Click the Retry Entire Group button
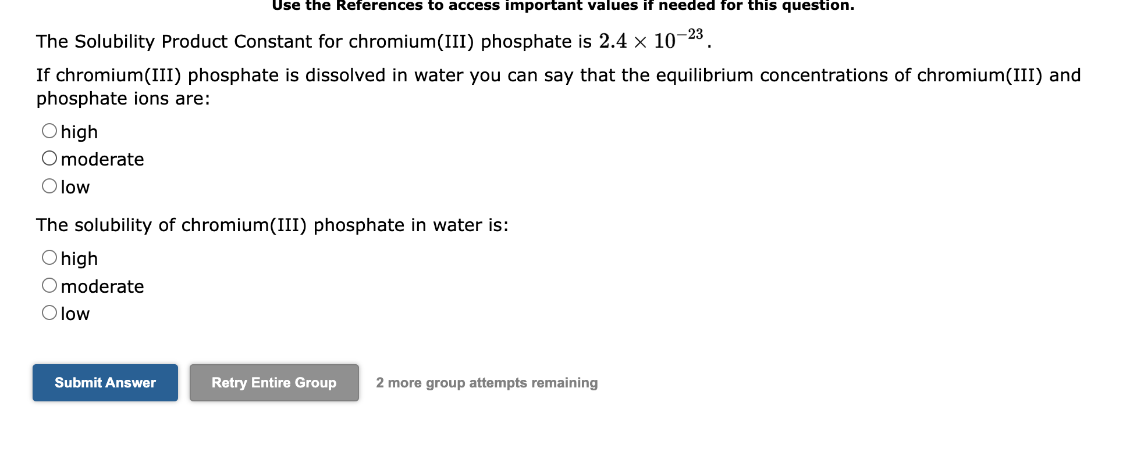This screenshot has height=467, width=1137. coord(273,383)
